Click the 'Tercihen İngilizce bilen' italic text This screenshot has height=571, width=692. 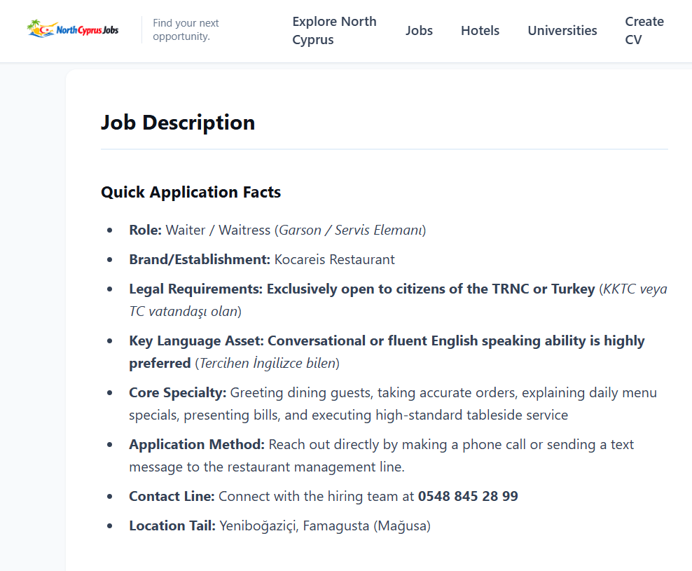[x=268, y=363]
